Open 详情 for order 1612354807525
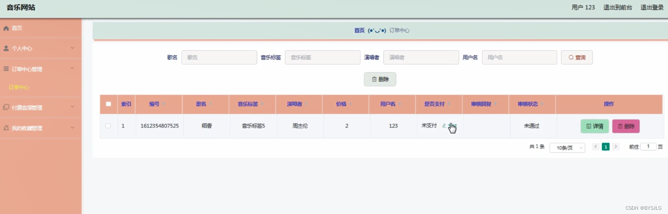 pyautogui.click(x=595, y=126)
